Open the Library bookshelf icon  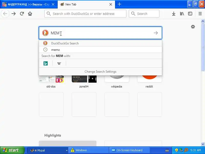click(x=182, y=14)
